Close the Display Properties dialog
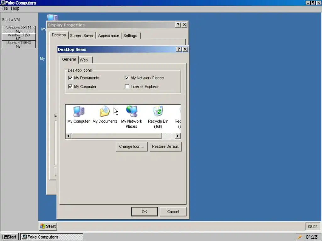Image resolution: width=322 pixels, height=241 pixels. click(184, 25)
